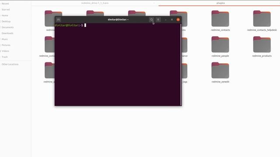This screenshot has height=157, width=280.
Task: Go to Home in Files sidebar
Action: pyautogui.click(x=5, y=16)
